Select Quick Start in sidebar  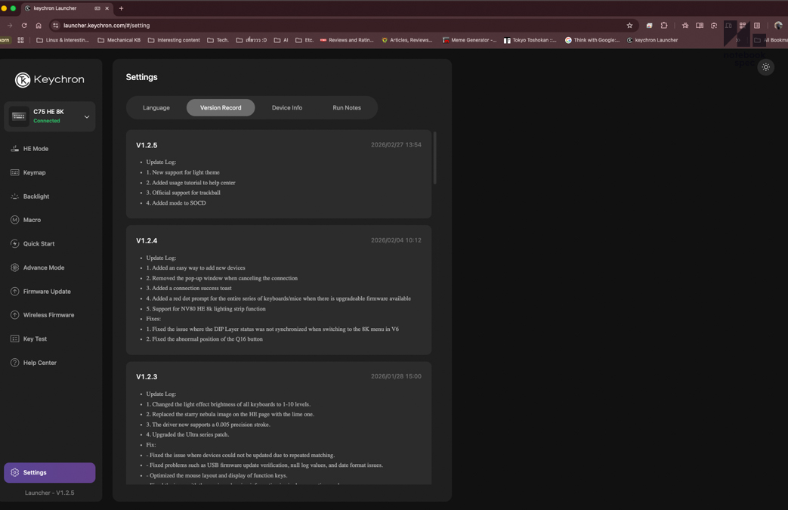(x=39, y=244)
